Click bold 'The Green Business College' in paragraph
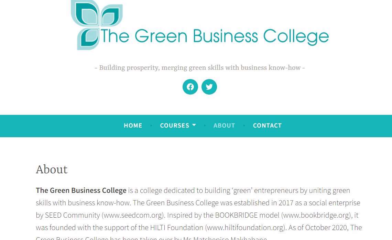Screen dimensions: 392x240 point(81,190)
